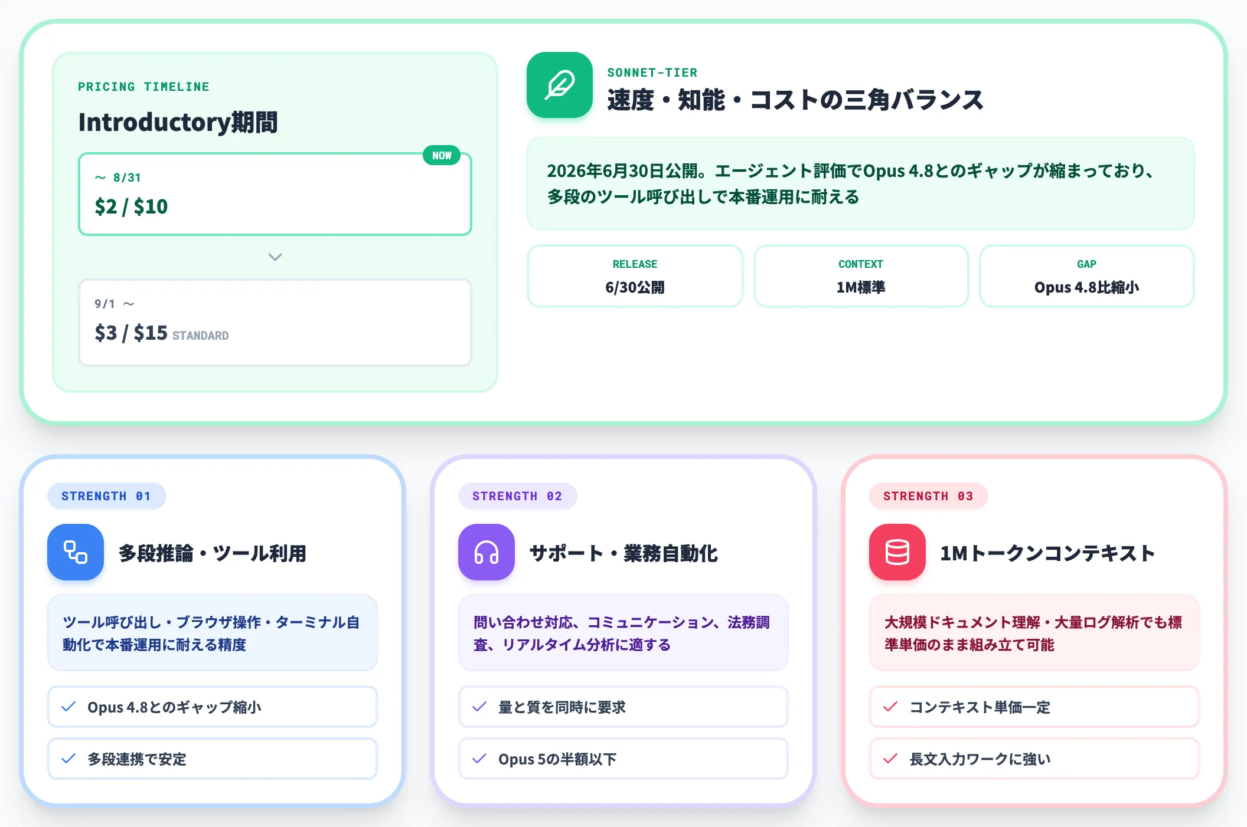1247x827 pixels.
Task: Click the purple headphones support icon
Action: click(487, 552)
